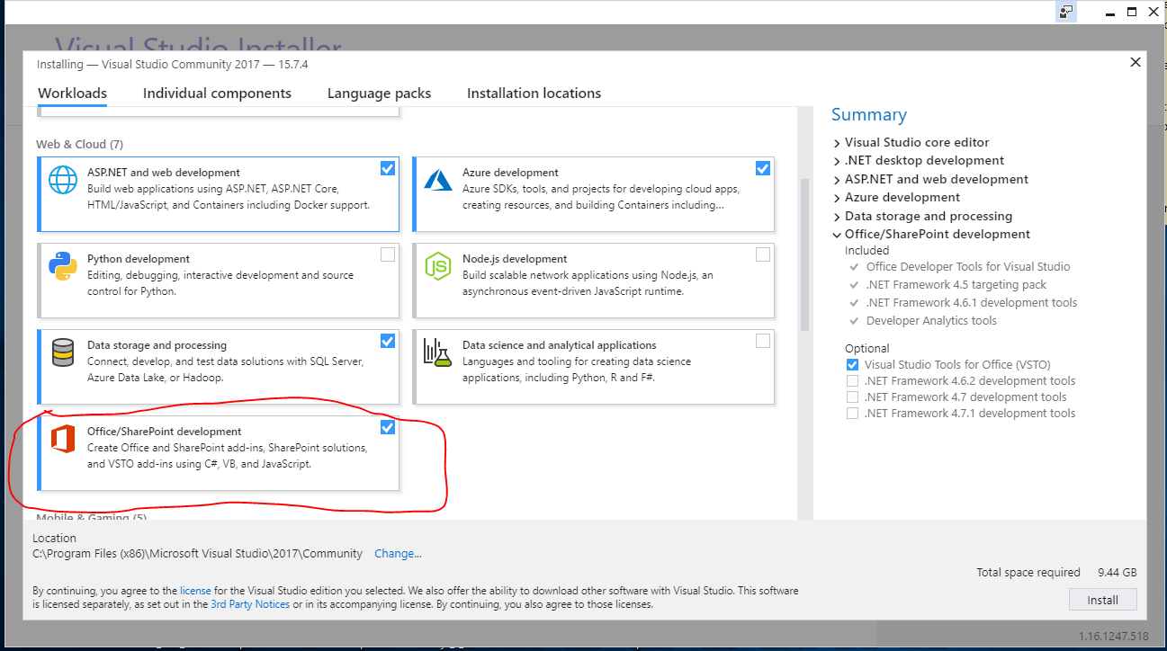Click the Data storage database icon
The width and height of the screenshot is (1167, 651).
click(x=63, y=352)
